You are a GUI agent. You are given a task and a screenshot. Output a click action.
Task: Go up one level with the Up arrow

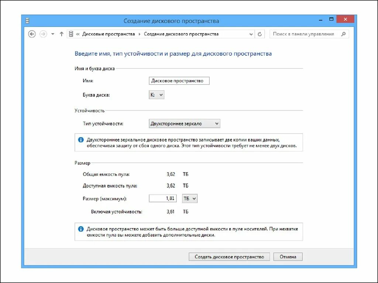point(62,34)
